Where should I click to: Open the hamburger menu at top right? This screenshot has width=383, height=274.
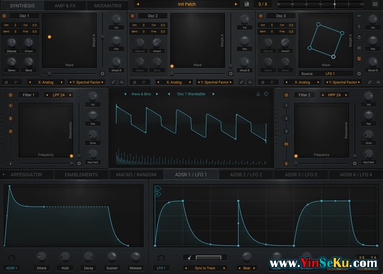[x=374, y=4]
